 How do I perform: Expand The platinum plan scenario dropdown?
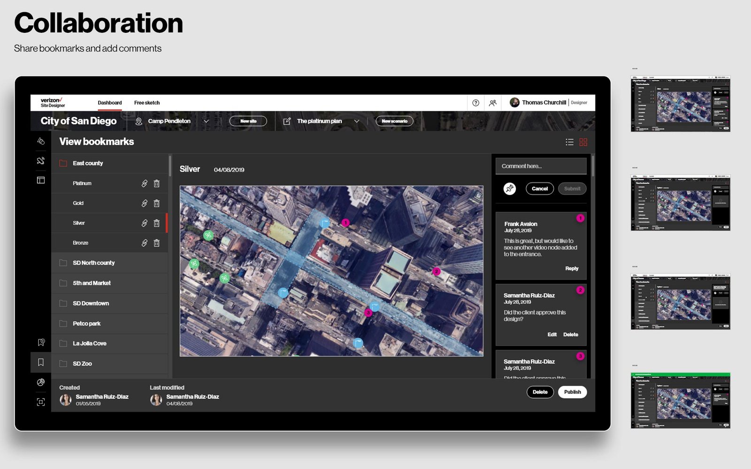(x=357, y=121)
